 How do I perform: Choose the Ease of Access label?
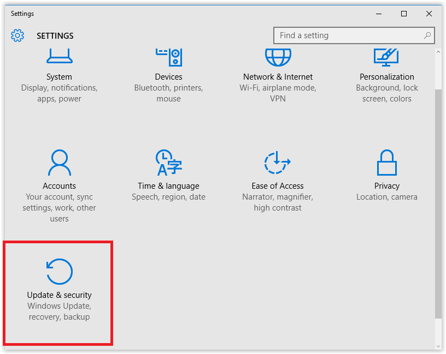click(x=278, y=186)
